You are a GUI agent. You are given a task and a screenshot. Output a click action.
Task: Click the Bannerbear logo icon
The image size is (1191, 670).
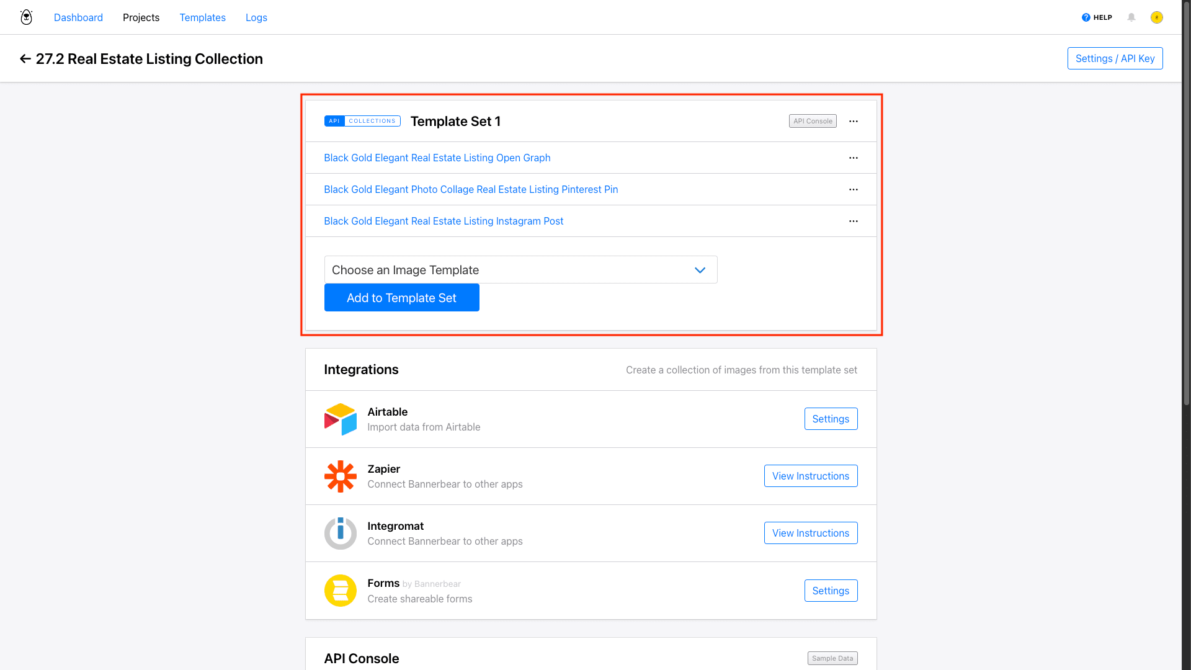[26, 17]
